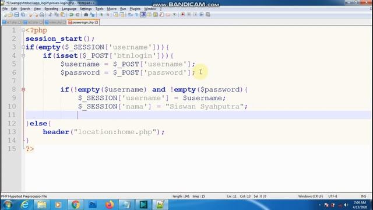373x210 pixels.
Task: Open Find with the binoculars icon
Action: pos(86,15)
